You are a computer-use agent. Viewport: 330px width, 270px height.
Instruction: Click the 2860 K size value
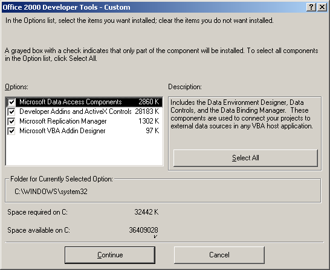point(149,102)
